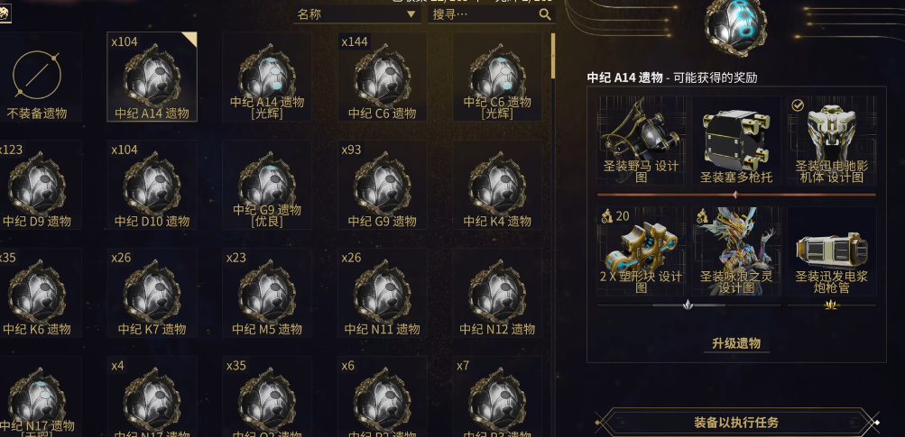Click the relic list vertical scrollbar
Screen dimensions: 905x437
tap(553, 231)
